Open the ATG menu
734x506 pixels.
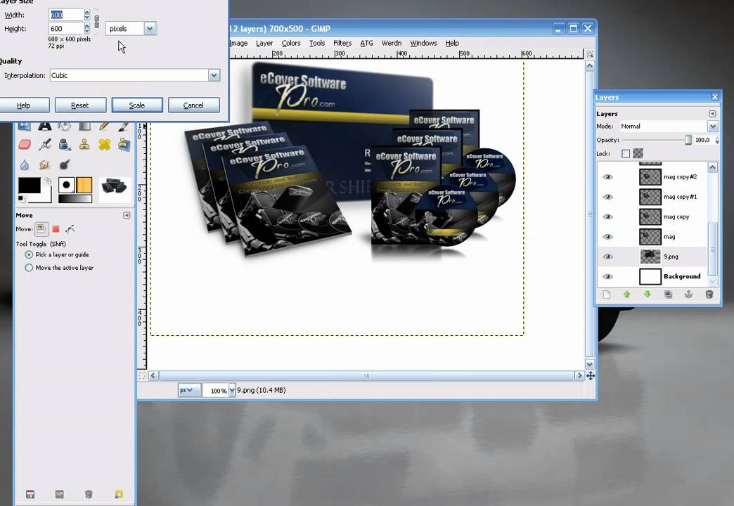[366, 43]
